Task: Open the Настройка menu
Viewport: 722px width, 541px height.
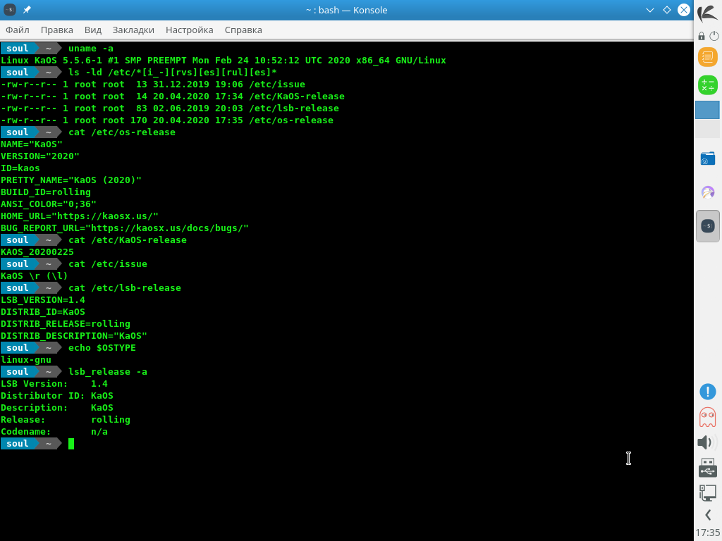Action: point(189,30)
